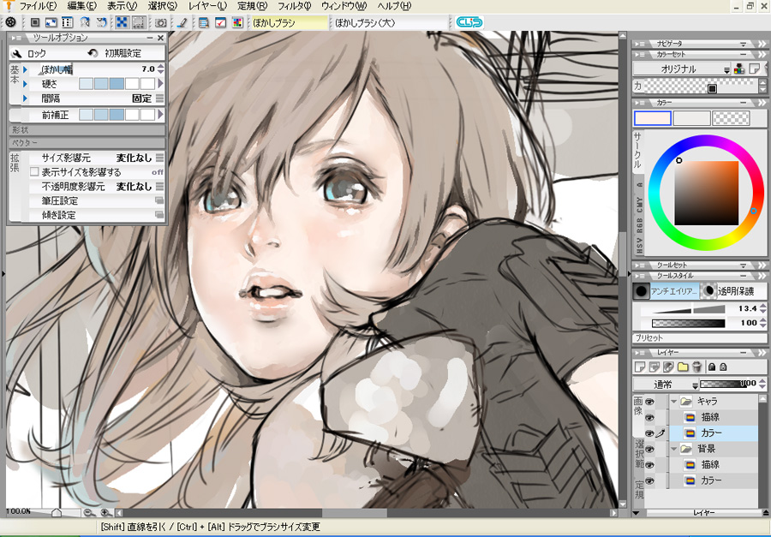Click the zoom in magnifier below the canvas

pyautogui.click(x=105, y=513)
